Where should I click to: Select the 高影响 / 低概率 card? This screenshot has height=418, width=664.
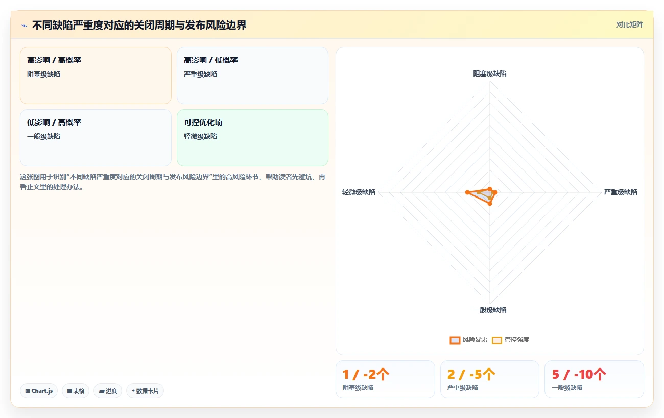coord(252,76)
